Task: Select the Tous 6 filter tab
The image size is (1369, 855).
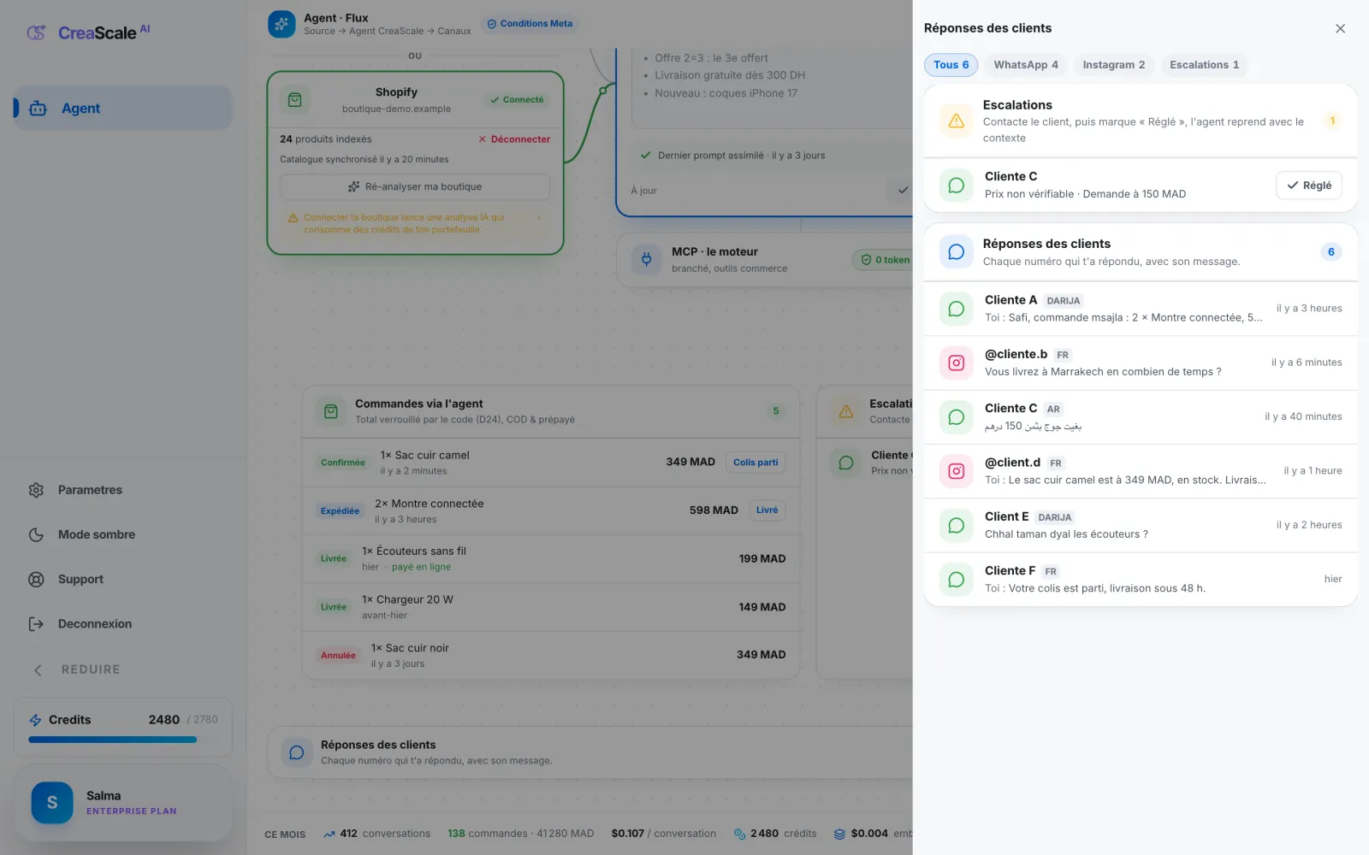Action: (951, 65)
